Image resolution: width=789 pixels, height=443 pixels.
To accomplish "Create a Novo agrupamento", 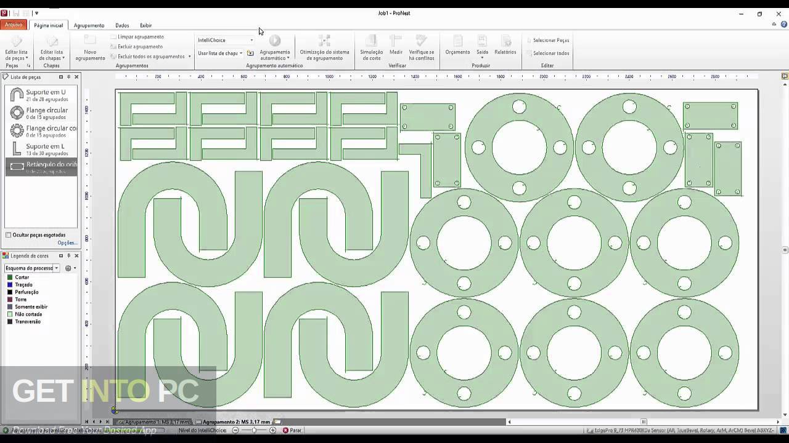I will (90, 47).
